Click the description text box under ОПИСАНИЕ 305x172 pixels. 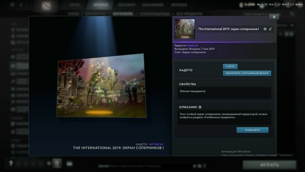coord(224,117)
